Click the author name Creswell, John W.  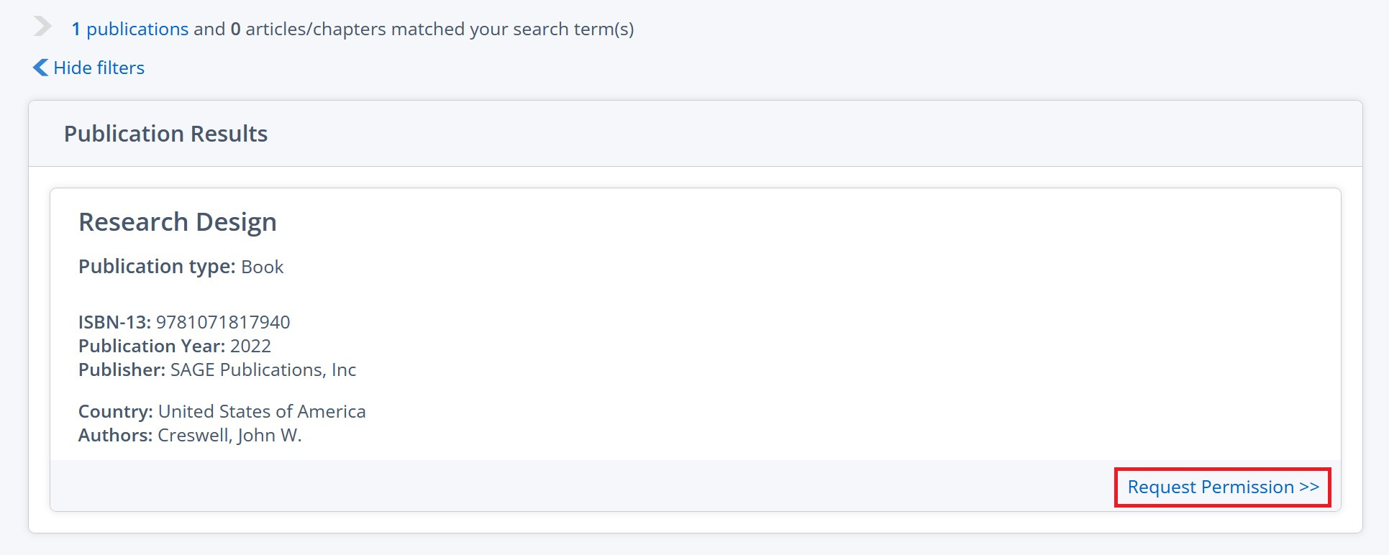tap(229, 435)
